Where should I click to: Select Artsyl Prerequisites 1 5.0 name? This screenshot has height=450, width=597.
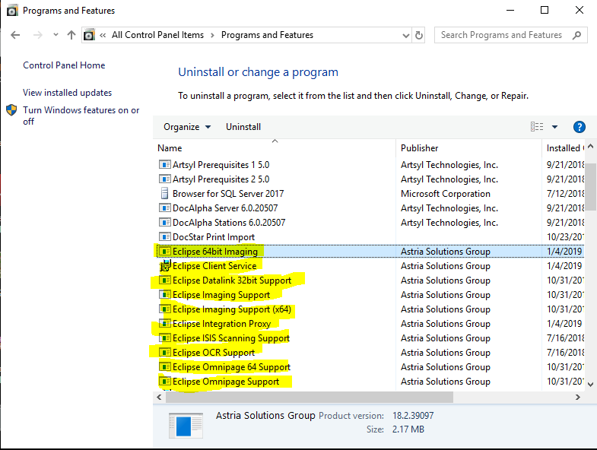pyautogui.click(x=221, y=165)
